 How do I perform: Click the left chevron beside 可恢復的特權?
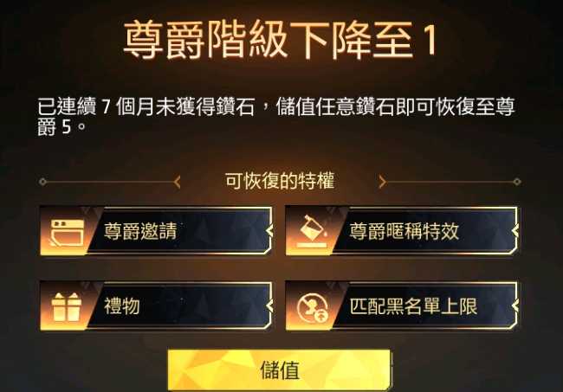[177, 182]
